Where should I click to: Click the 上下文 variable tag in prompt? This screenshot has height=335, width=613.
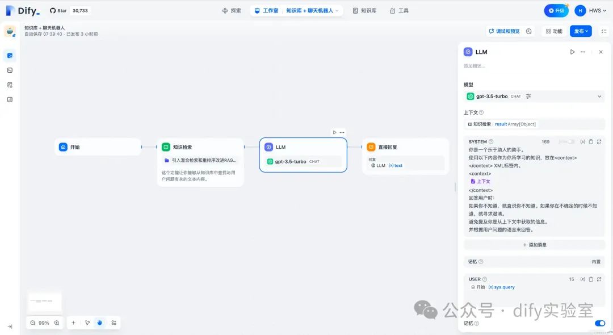pyautogui.click(x=481, y=181)
